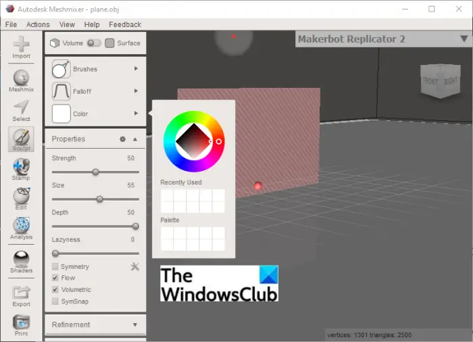Open the Actions menu
The width and height of the screenshot is (473, 342).
point(38,24)
